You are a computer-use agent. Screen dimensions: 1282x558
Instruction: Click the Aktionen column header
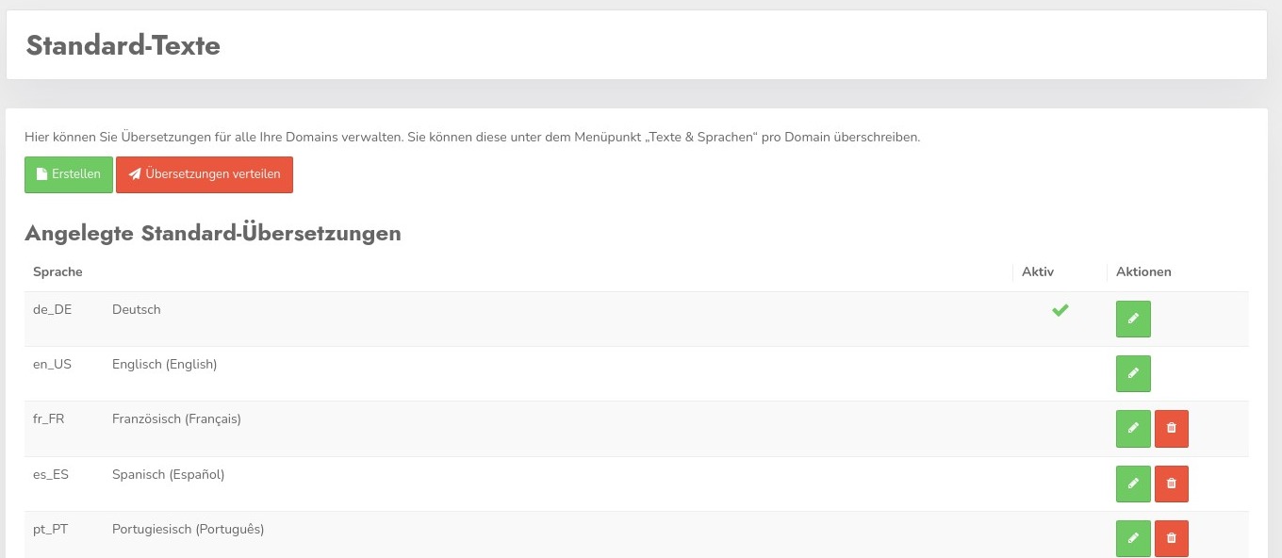coord(1143,271)
